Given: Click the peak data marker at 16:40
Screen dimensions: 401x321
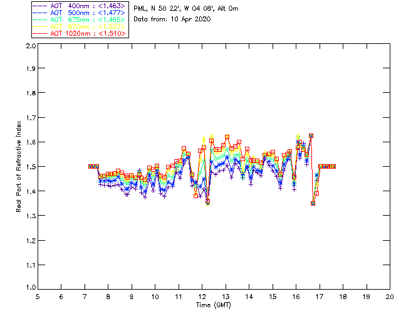Looking at the screenshot, I should point(311,135).
